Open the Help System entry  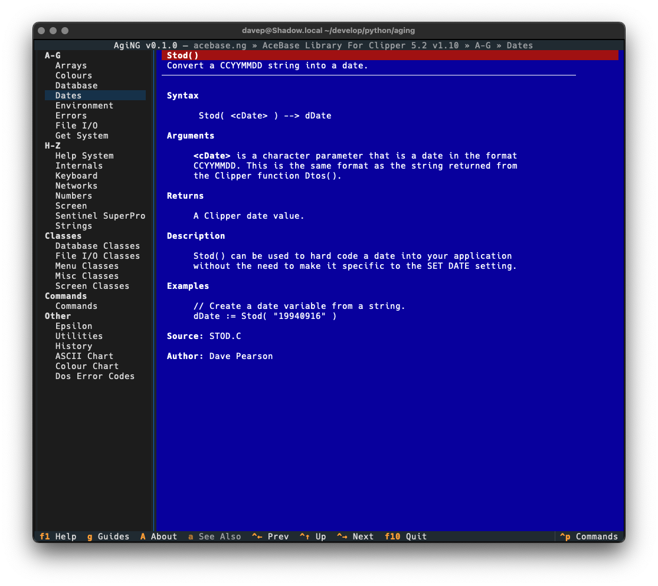[84, 156]
